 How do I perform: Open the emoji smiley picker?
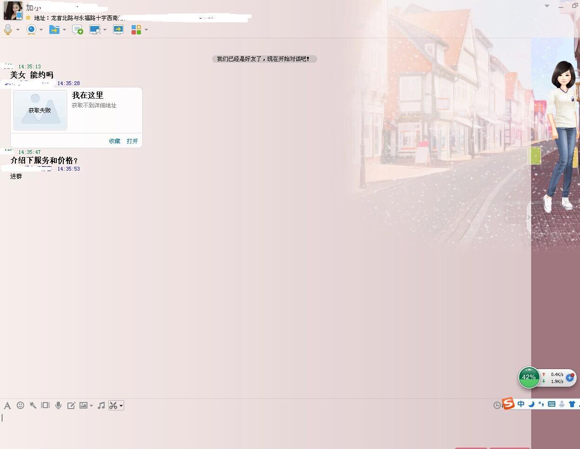pyautogui.click(x=20, y=405)
